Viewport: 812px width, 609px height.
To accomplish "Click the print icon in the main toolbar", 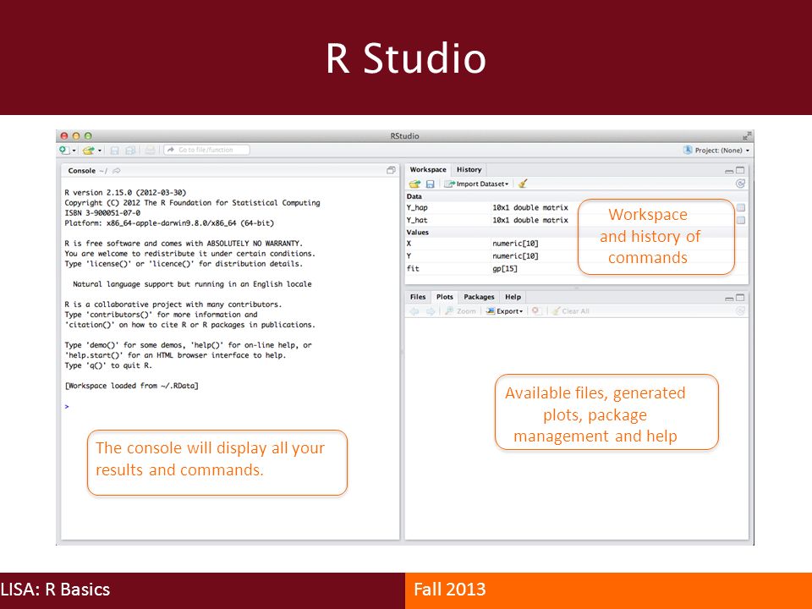I will click(x=151, y=151).
